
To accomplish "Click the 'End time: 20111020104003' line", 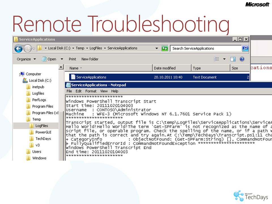I will pyautogui.click(x=97, y=152).
